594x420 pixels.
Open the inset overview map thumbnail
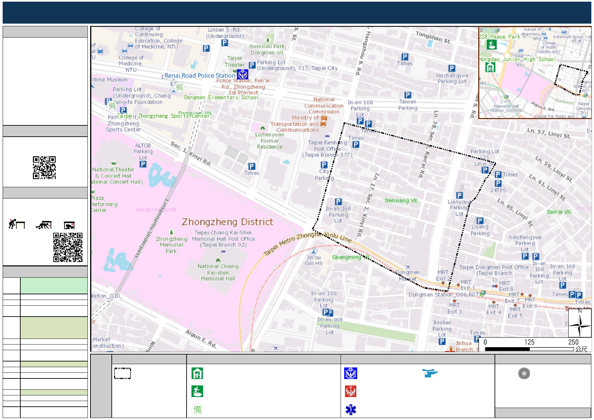[535, 72]
